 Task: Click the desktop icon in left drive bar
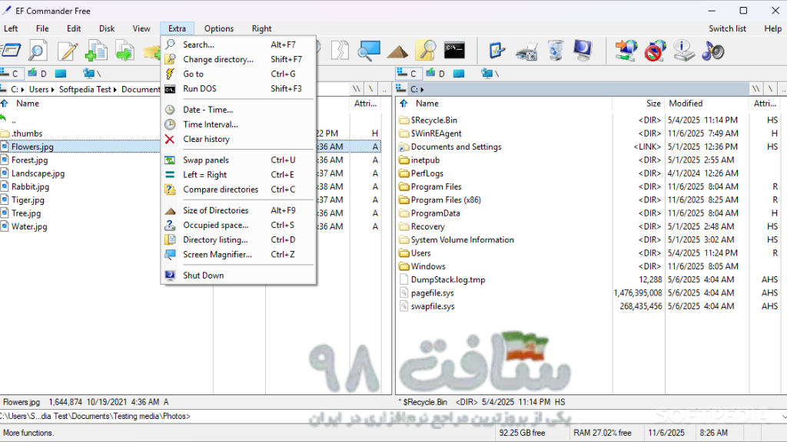(61, 74)
